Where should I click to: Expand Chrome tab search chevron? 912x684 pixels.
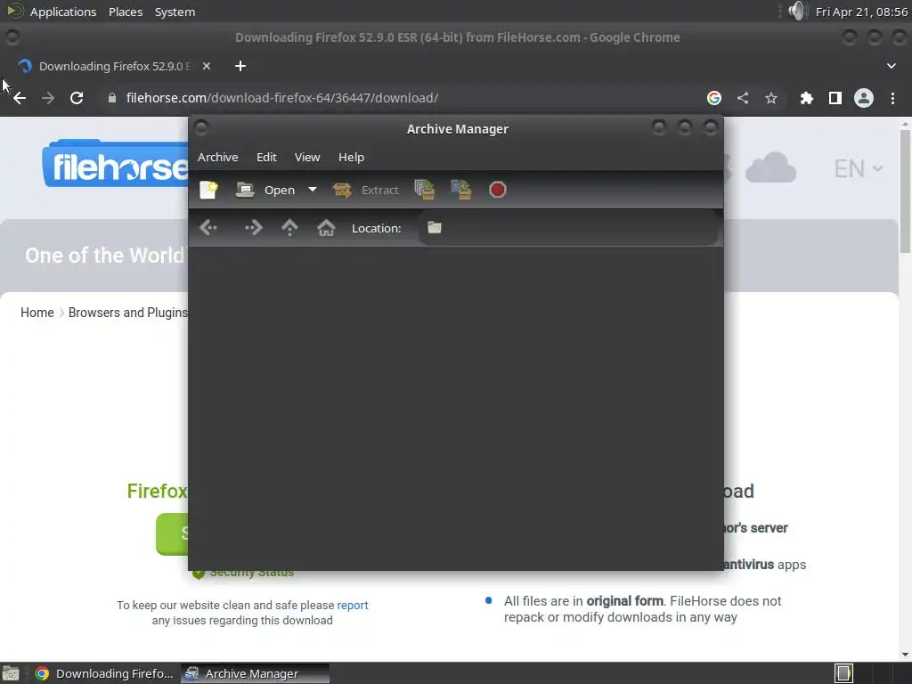click(x=891, y=66)
